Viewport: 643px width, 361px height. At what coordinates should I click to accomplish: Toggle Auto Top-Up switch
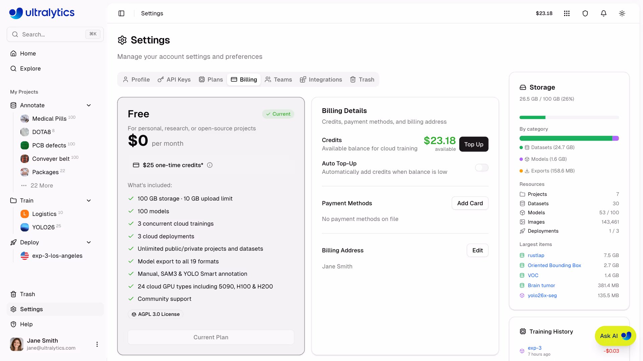pyautogui.click(x=482, y=167)
